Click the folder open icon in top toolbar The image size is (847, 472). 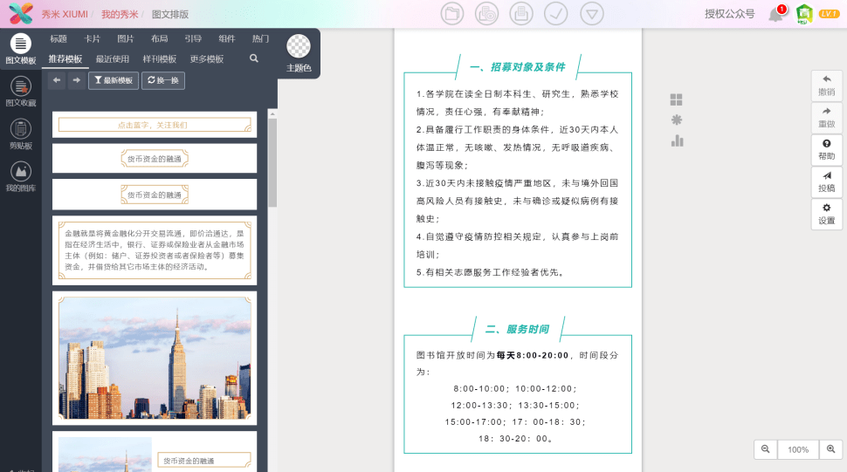coord(452,13)
